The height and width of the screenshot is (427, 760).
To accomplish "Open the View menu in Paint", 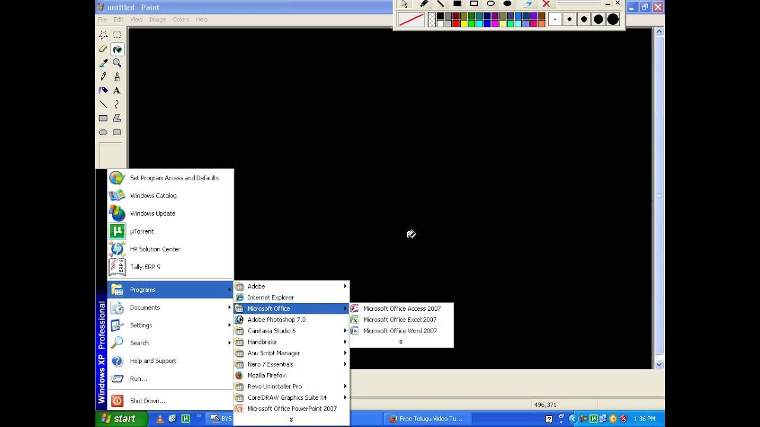I will pyautogui.click(x=137, y=20).
